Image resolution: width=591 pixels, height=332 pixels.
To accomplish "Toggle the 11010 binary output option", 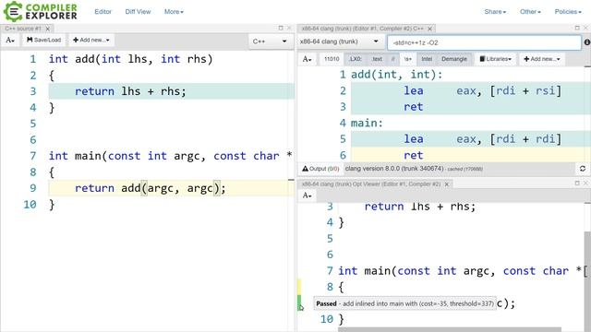I will [332, 59].
